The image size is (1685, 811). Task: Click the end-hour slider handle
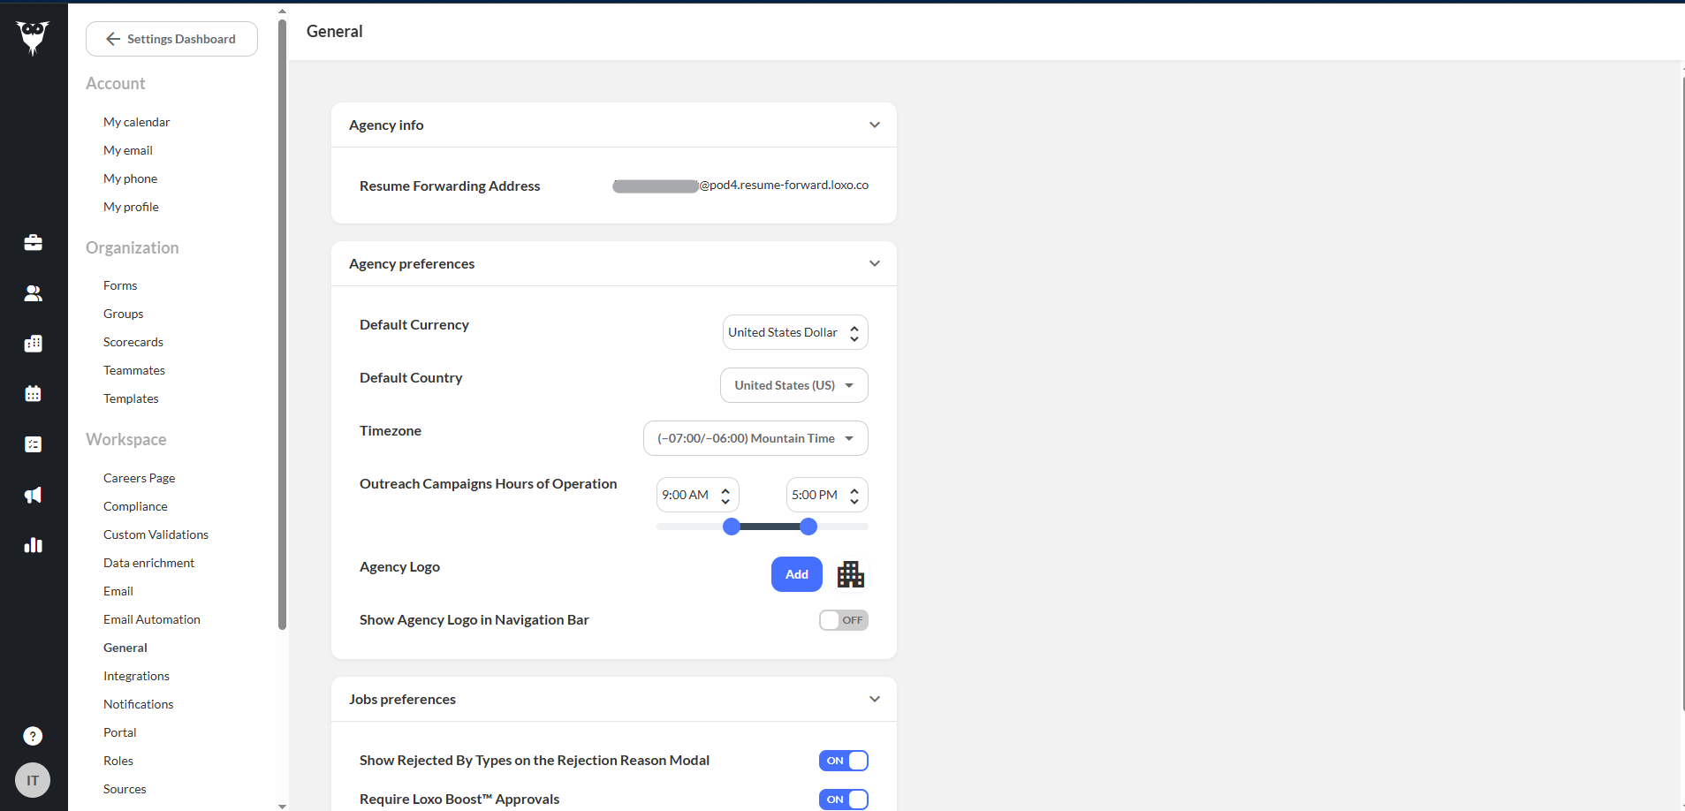coord(808,527)
